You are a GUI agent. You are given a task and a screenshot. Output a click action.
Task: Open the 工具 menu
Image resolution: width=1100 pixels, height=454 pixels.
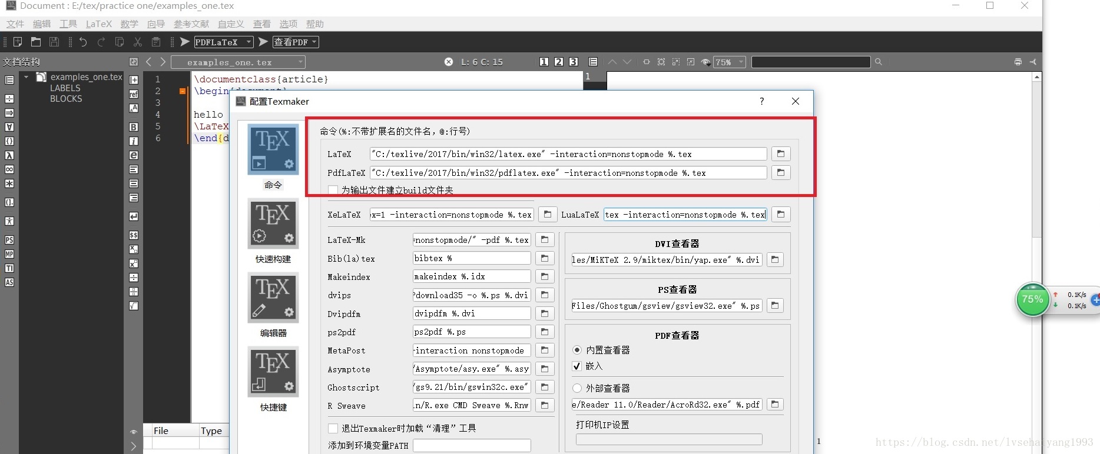68,24
